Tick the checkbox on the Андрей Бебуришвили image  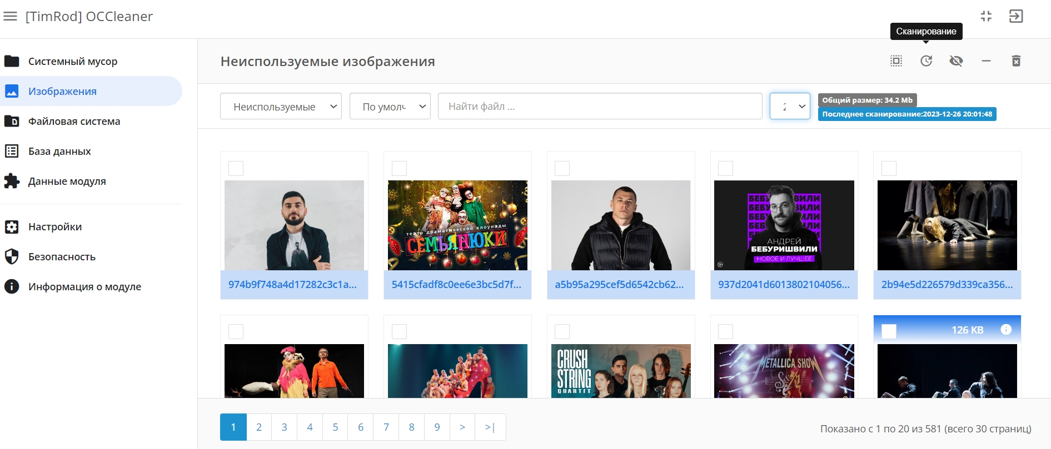pyautogui.click(x=726, y=169)
